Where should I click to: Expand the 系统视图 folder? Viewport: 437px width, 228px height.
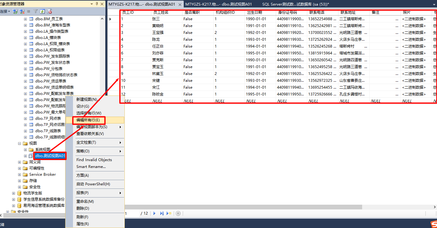(26, 149)
